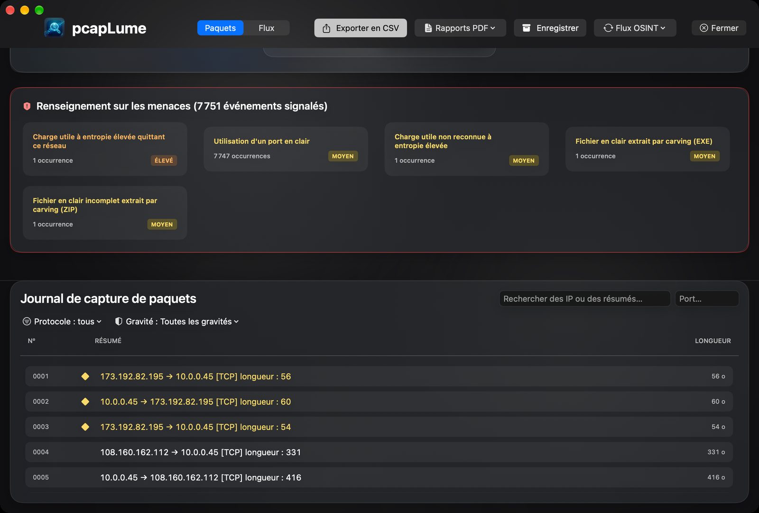The image size is (759, 513).
Task: Click the pcapLume app logo icon
Action: pos(55,28)
